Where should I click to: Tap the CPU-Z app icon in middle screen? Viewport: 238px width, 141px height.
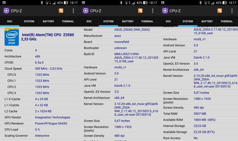tap(86, 11)
